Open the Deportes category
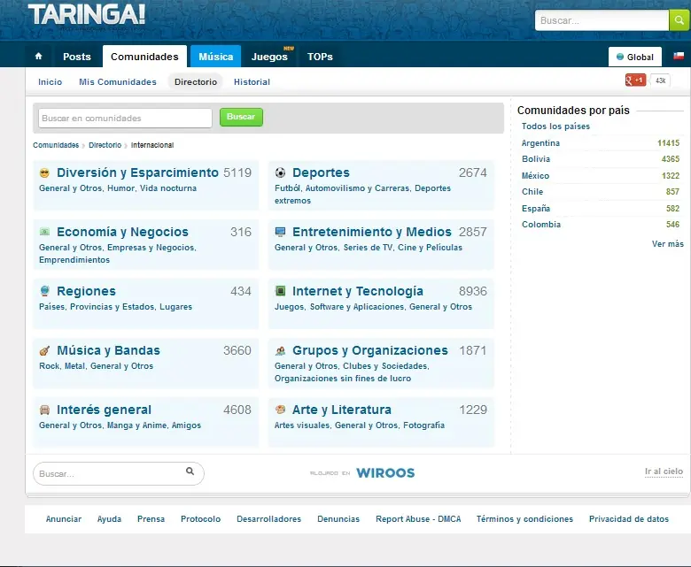Screen dimensions: 691x567 coord(321,172)
